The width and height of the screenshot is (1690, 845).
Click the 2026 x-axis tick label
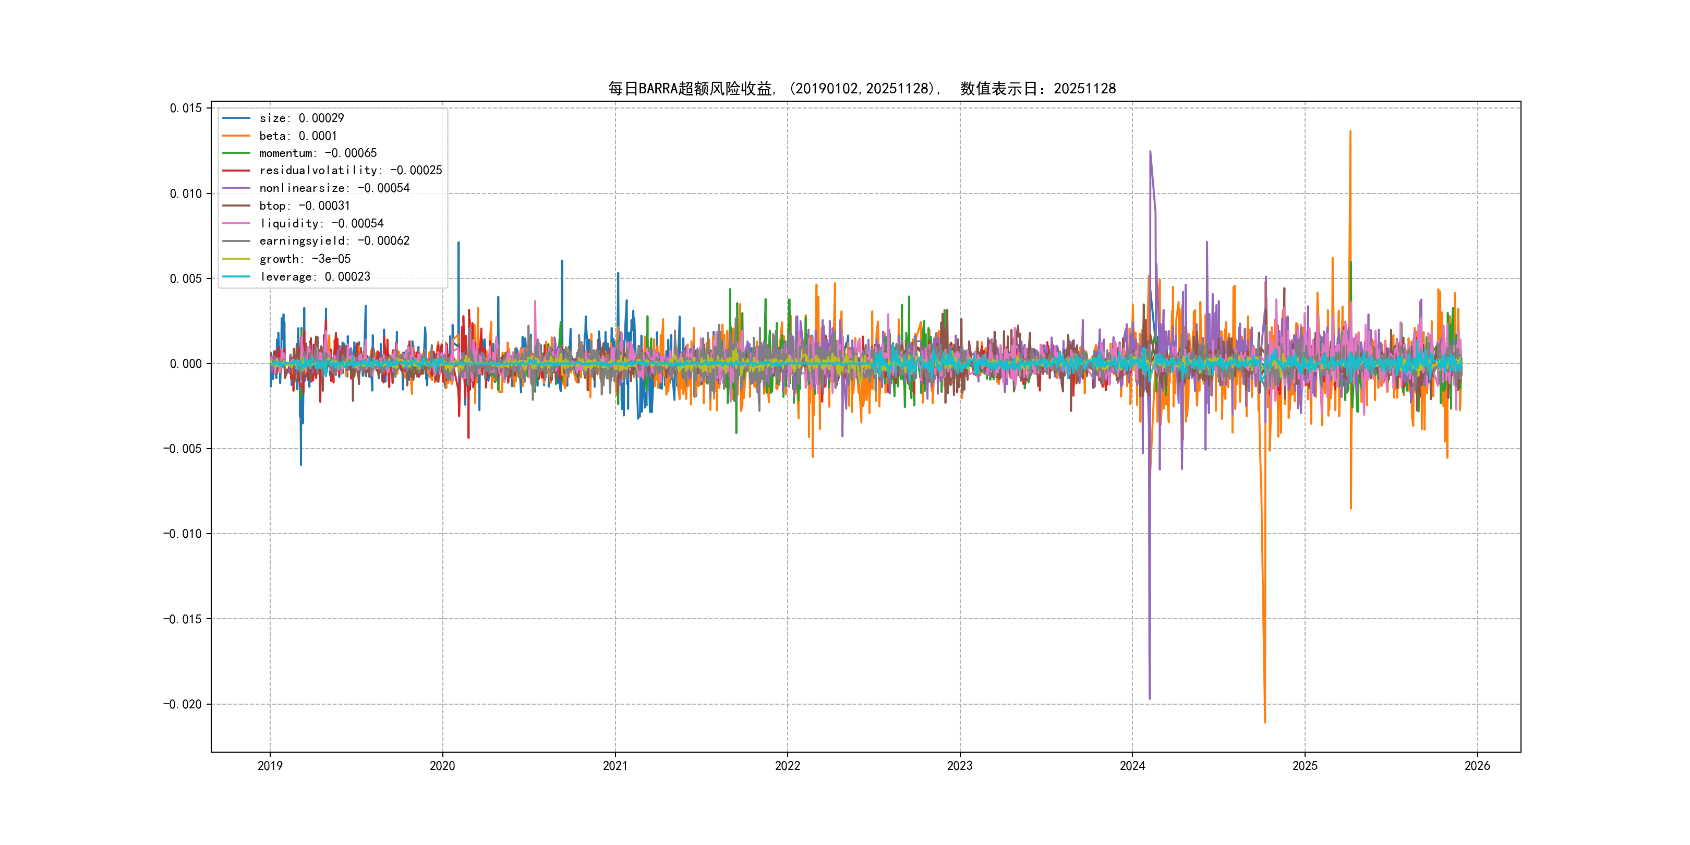click(x=1477, y=766)
